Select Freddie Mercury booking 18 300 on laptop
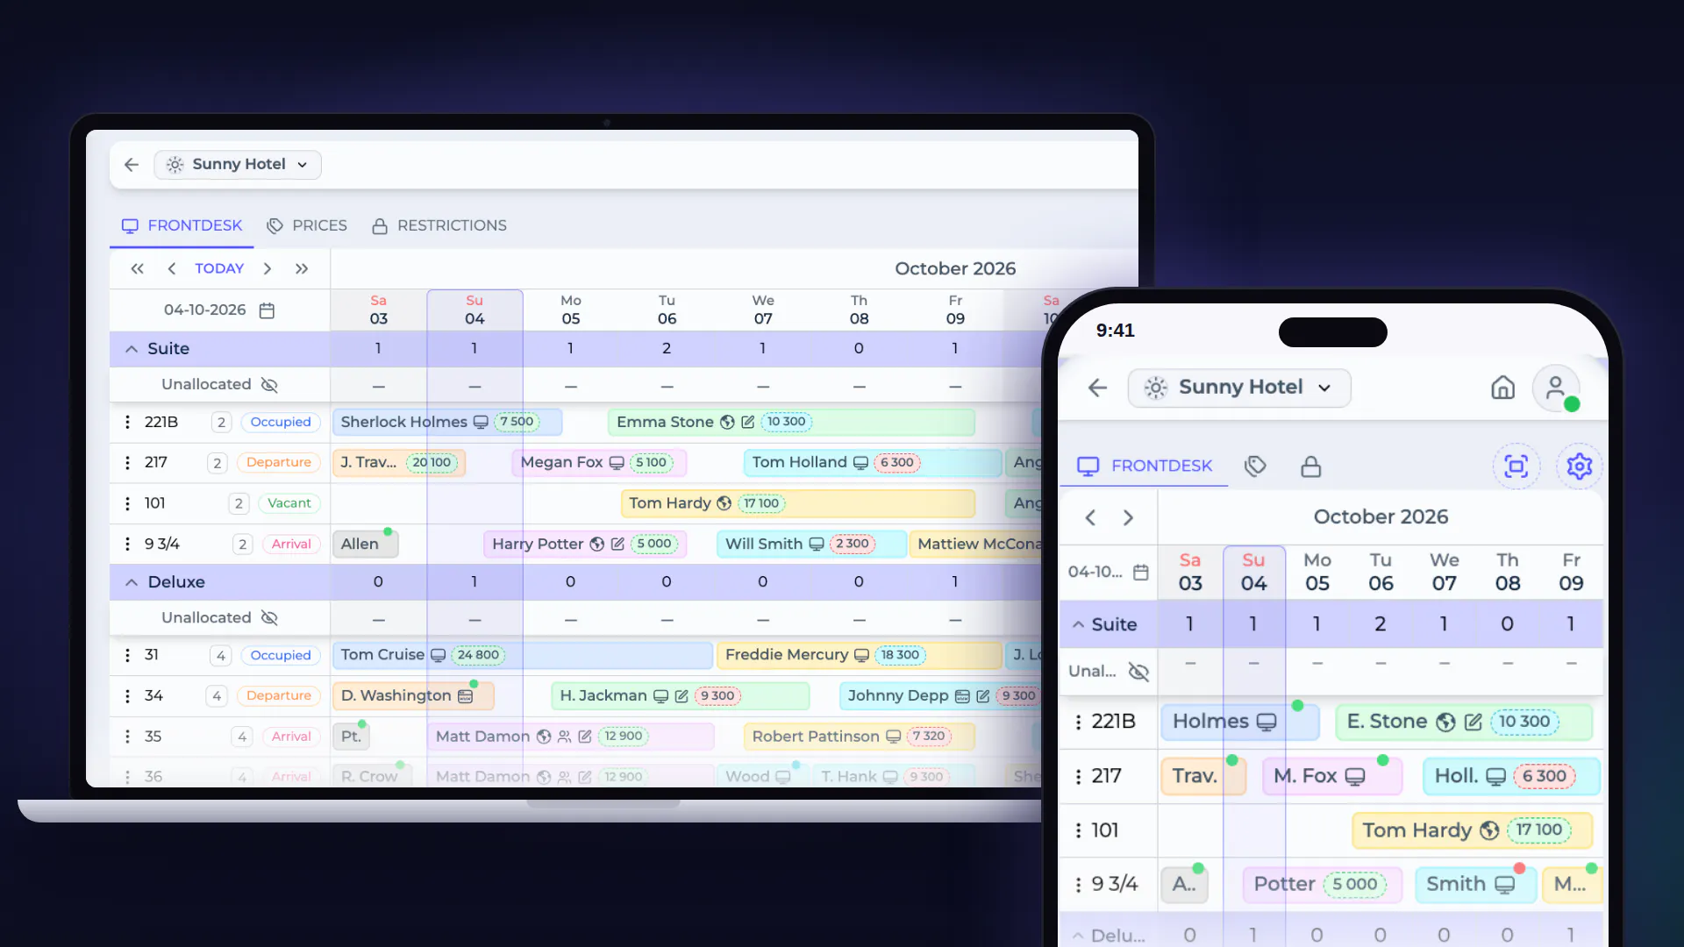This screenshot has width=1684, height=947. (x=860, y=655)
